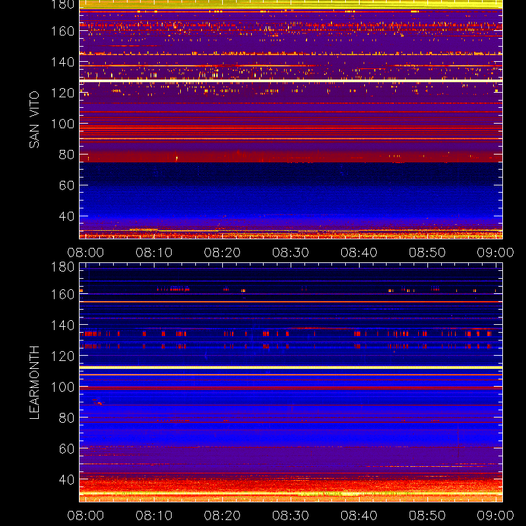Click 08:50 time label under Learmonth plot
This screenshot has height=526, width=526.
click(427, 515)
